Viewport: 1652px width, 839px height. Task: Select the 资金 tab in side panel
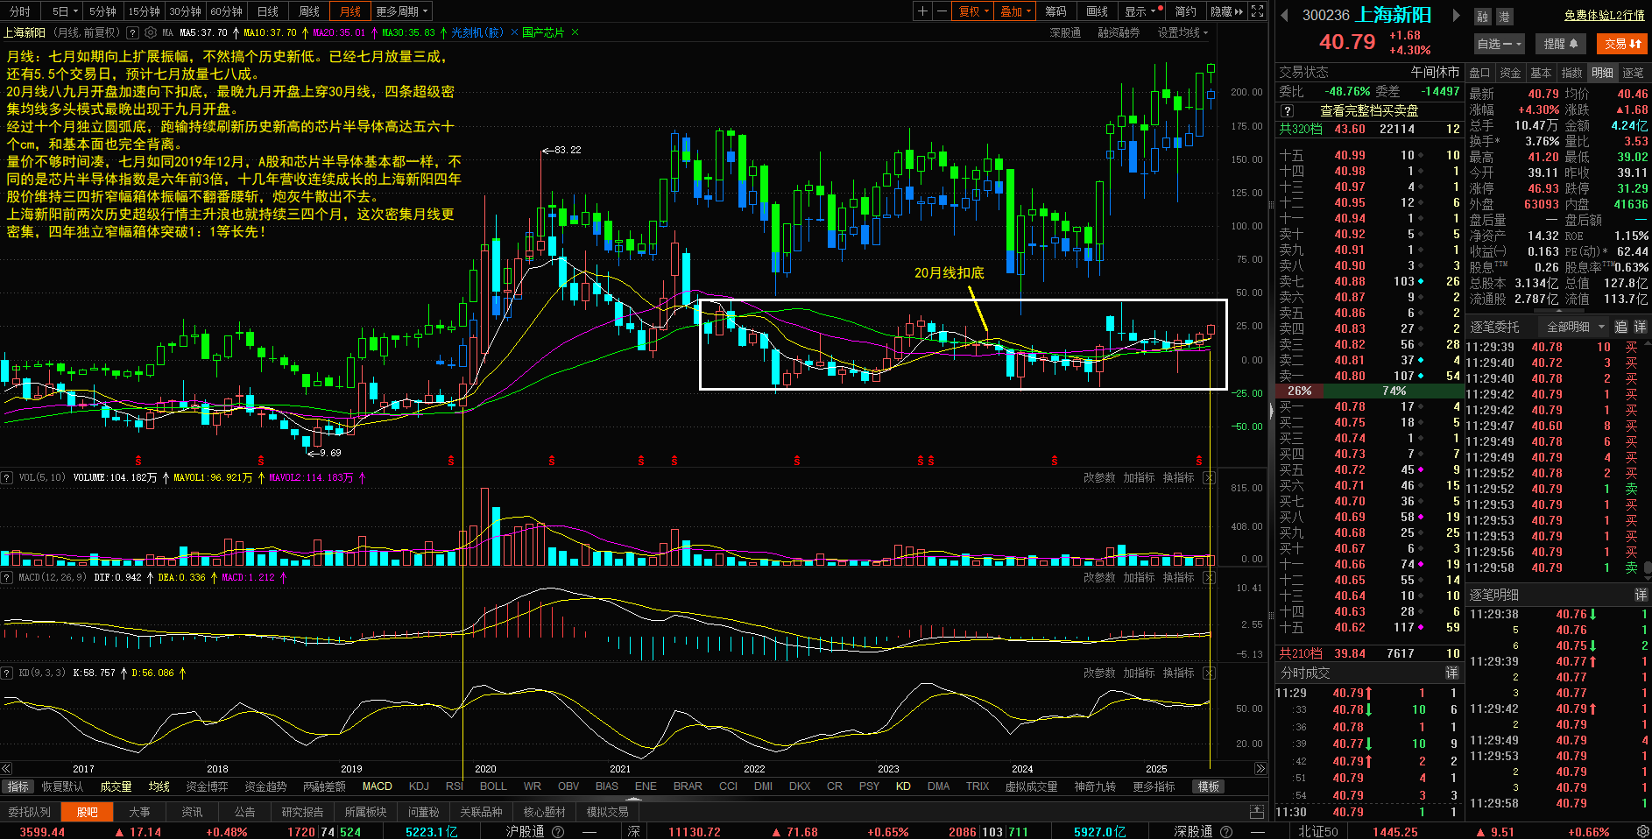pyautogui.click(x=1510, y=73)
